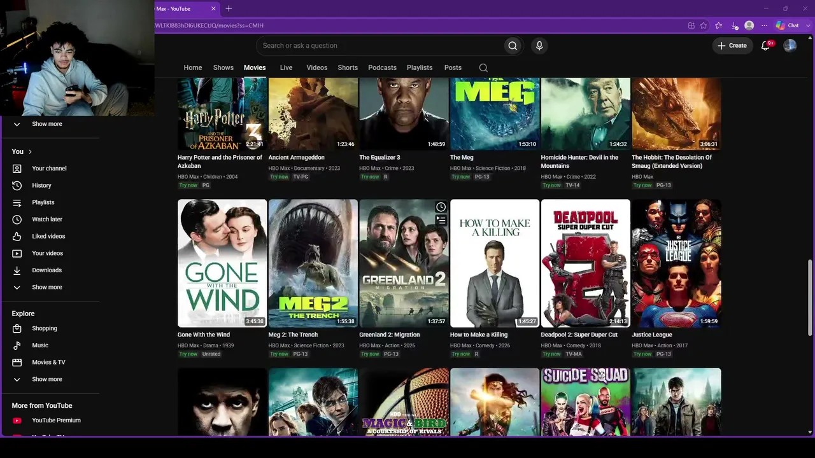Select the Movies tab
Image resolution: width=815 pixels, height=458 pixels.
point(255,67)
